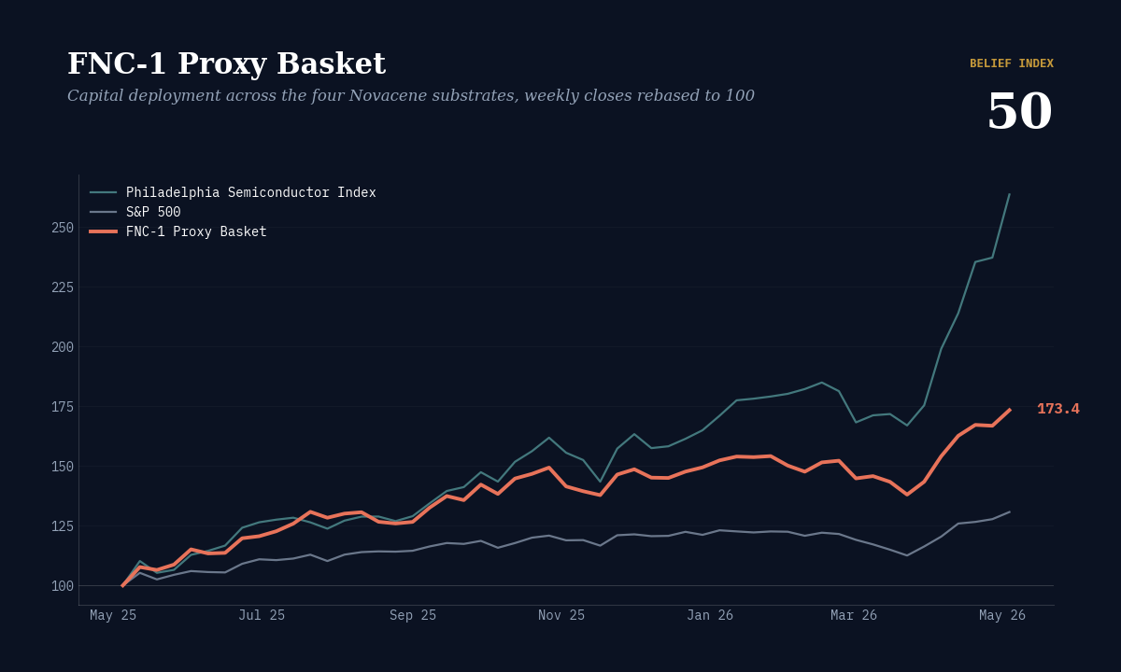Click the gray S&P 500 legend line
Image resolution: width=1121 pixels, height=672 pixels.
[104, 212]
